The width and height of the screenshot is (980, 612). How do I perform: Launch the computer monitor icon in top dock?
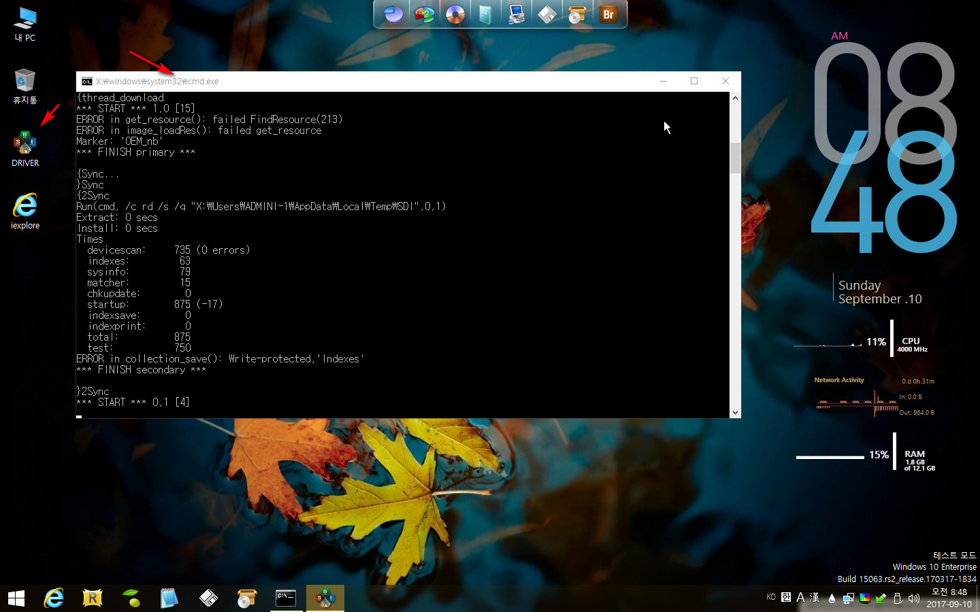point(517,14)
